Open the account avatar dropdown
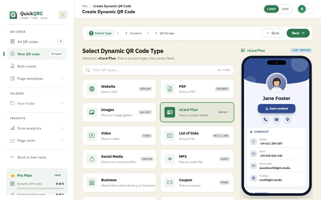This screenshot has width=321, height=200. (305, 9)
